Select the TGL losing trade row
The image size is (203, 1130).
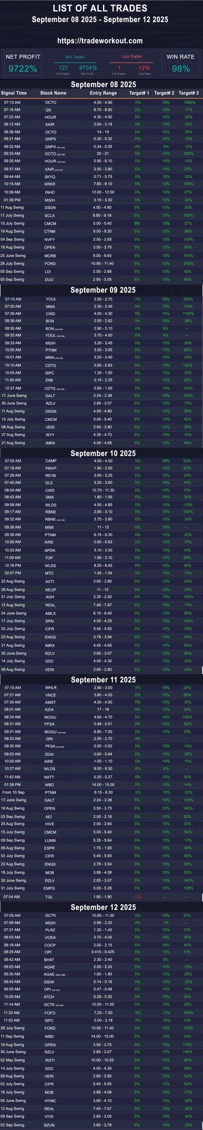[101, 897]
